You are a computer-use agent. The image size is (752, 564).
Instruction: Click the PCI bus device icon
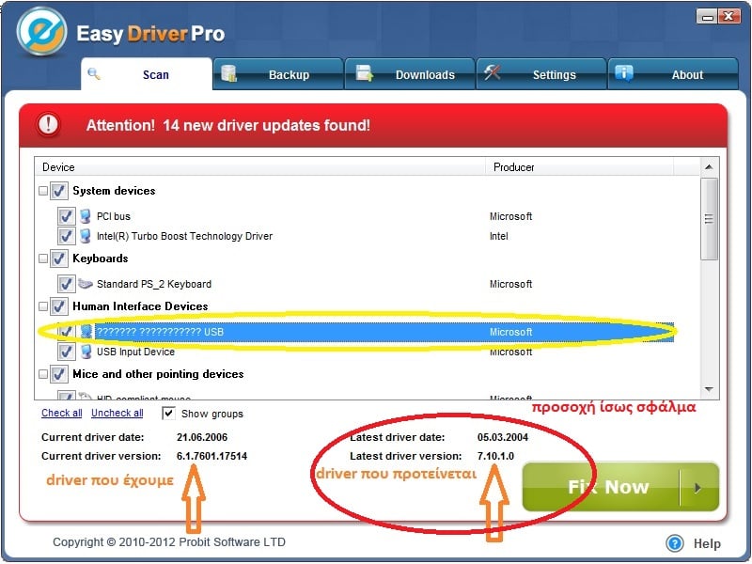[86, 216]
